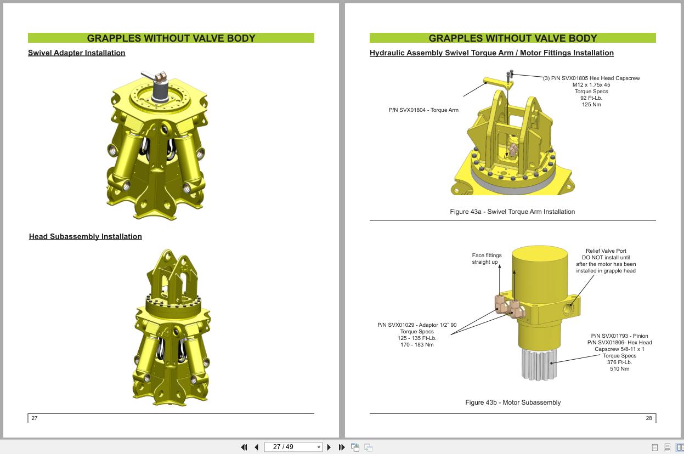
Task: Click the 'Head Subassembly Installation' heading
Action: tap(85, 236)
